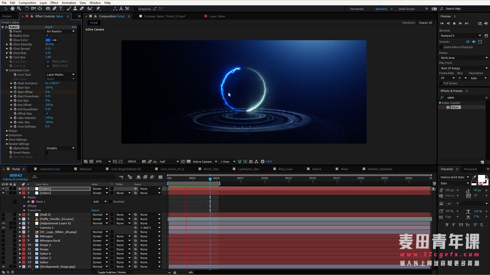This screenshot has height=275, width=490.
Task: Click the Portal composition tab
Action: click(x=94, y=22)
